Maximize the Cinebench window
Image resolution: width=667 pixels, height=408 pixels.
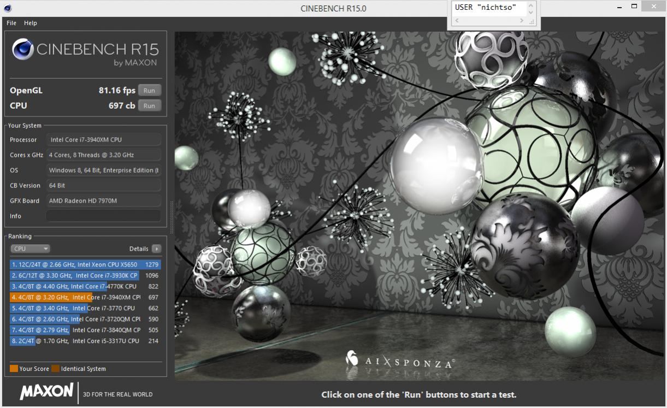tap(634, 7)
